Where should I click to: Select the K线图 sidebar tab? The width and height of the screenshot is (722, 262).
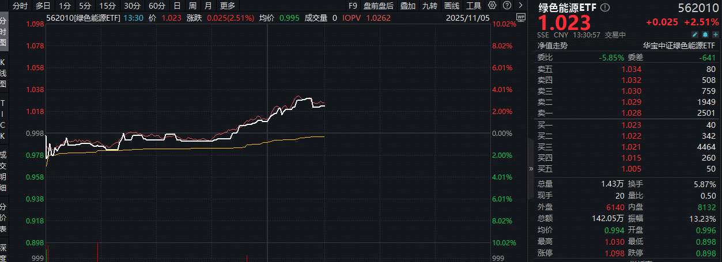3,73
